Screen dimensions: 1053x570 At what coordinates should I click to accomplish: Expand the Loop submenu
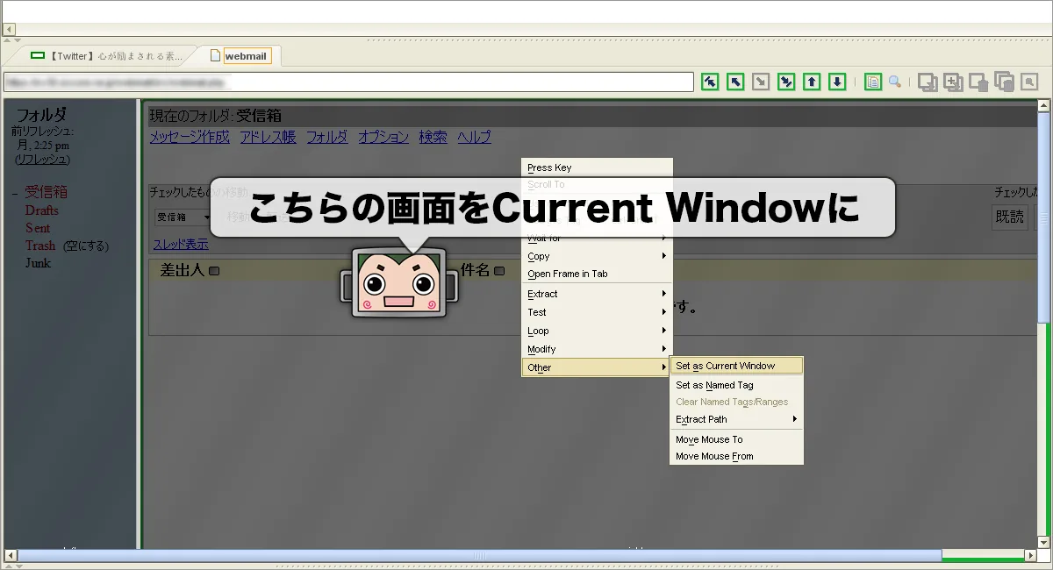[x=597, y=331]
